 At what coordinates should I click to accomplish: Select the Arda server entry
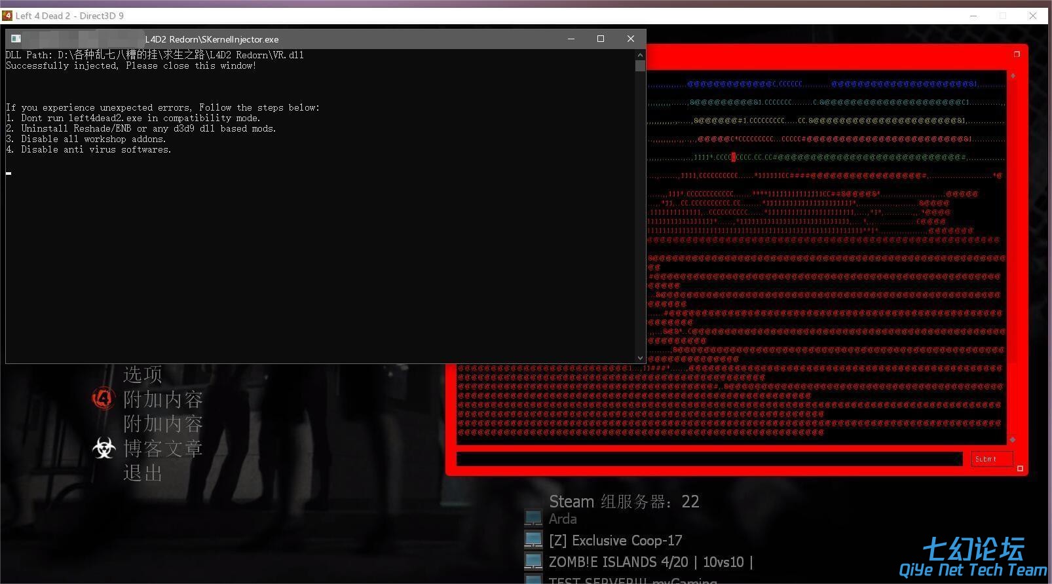(563, 519)
